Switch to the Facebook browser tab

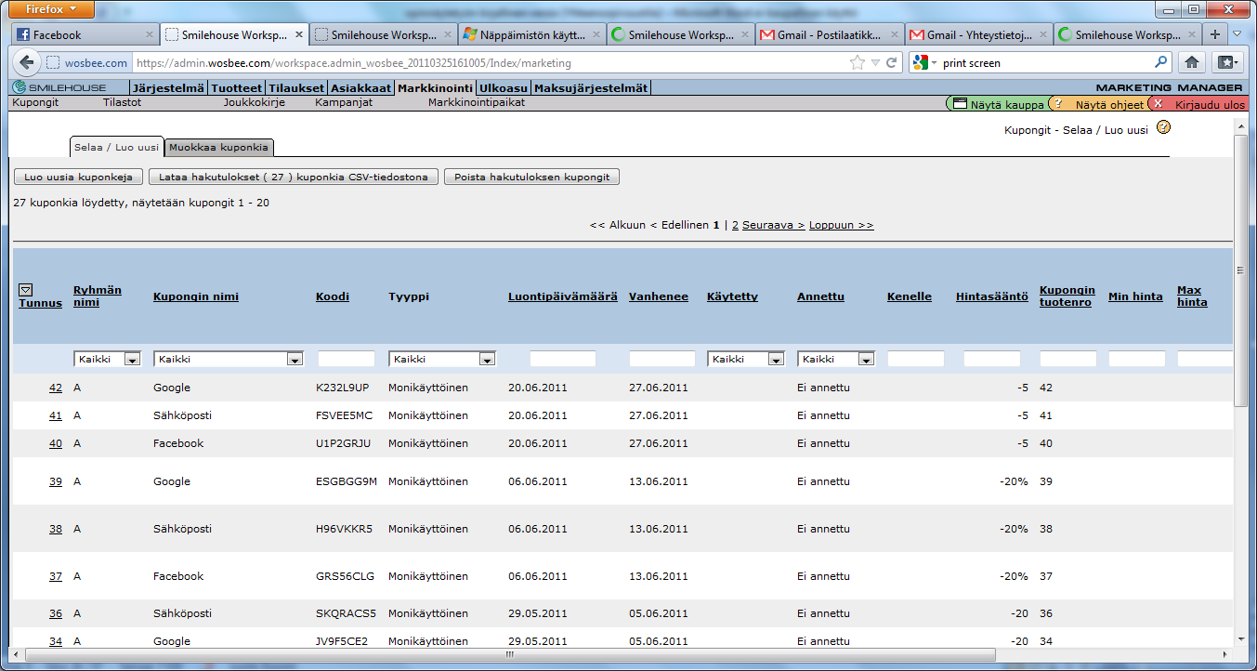tap(85, 34)
